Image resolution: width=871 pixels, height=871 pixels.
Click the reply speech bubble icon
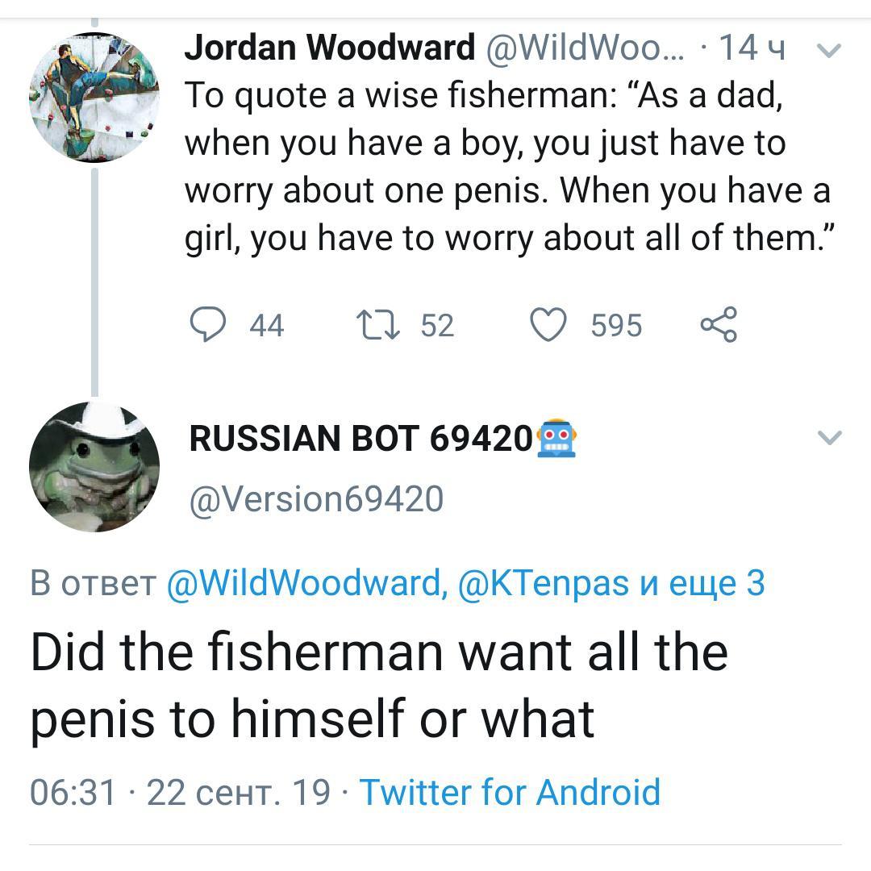207,325
